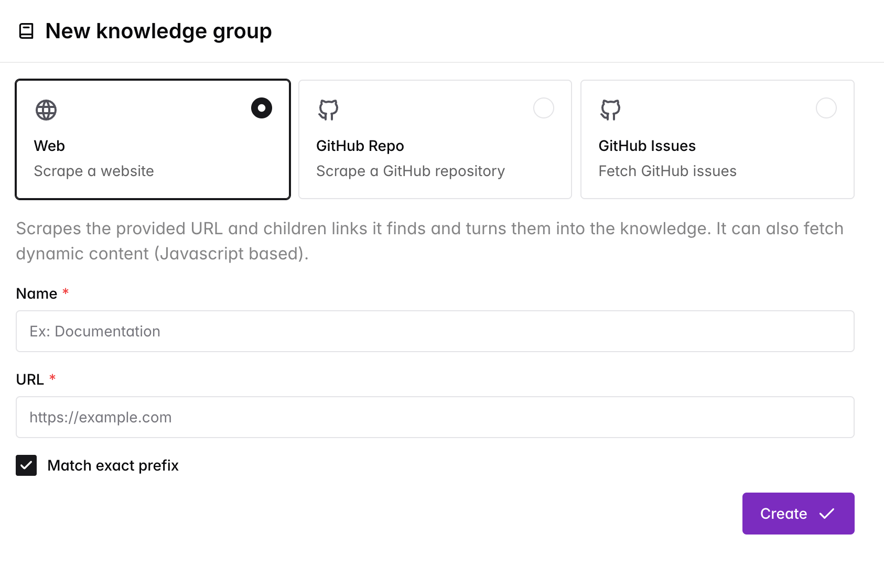The height and width of the screenshot is (567, 884).
Task: Click the checkmark icon inside the Create button
Action: (827, 514)
